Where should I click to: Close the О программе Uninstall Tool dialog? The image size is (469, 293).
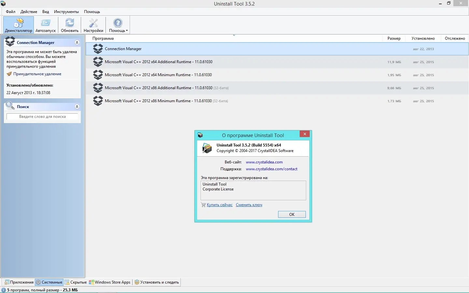pyautogui.click(x=305, y=134)
